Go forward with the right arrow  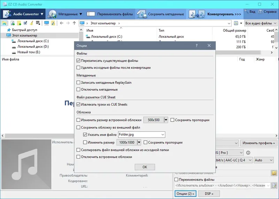pyautogui.click(x=68, y=23)
